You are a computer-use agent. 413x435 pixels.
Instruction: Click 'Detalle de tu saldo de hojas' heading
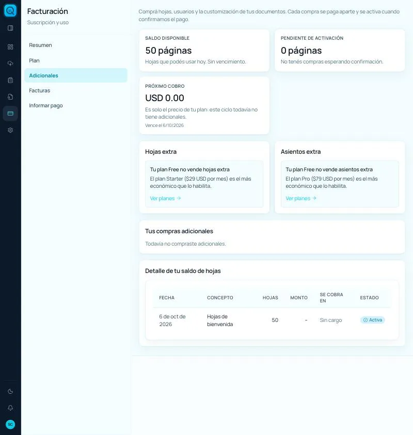point(183,271)
